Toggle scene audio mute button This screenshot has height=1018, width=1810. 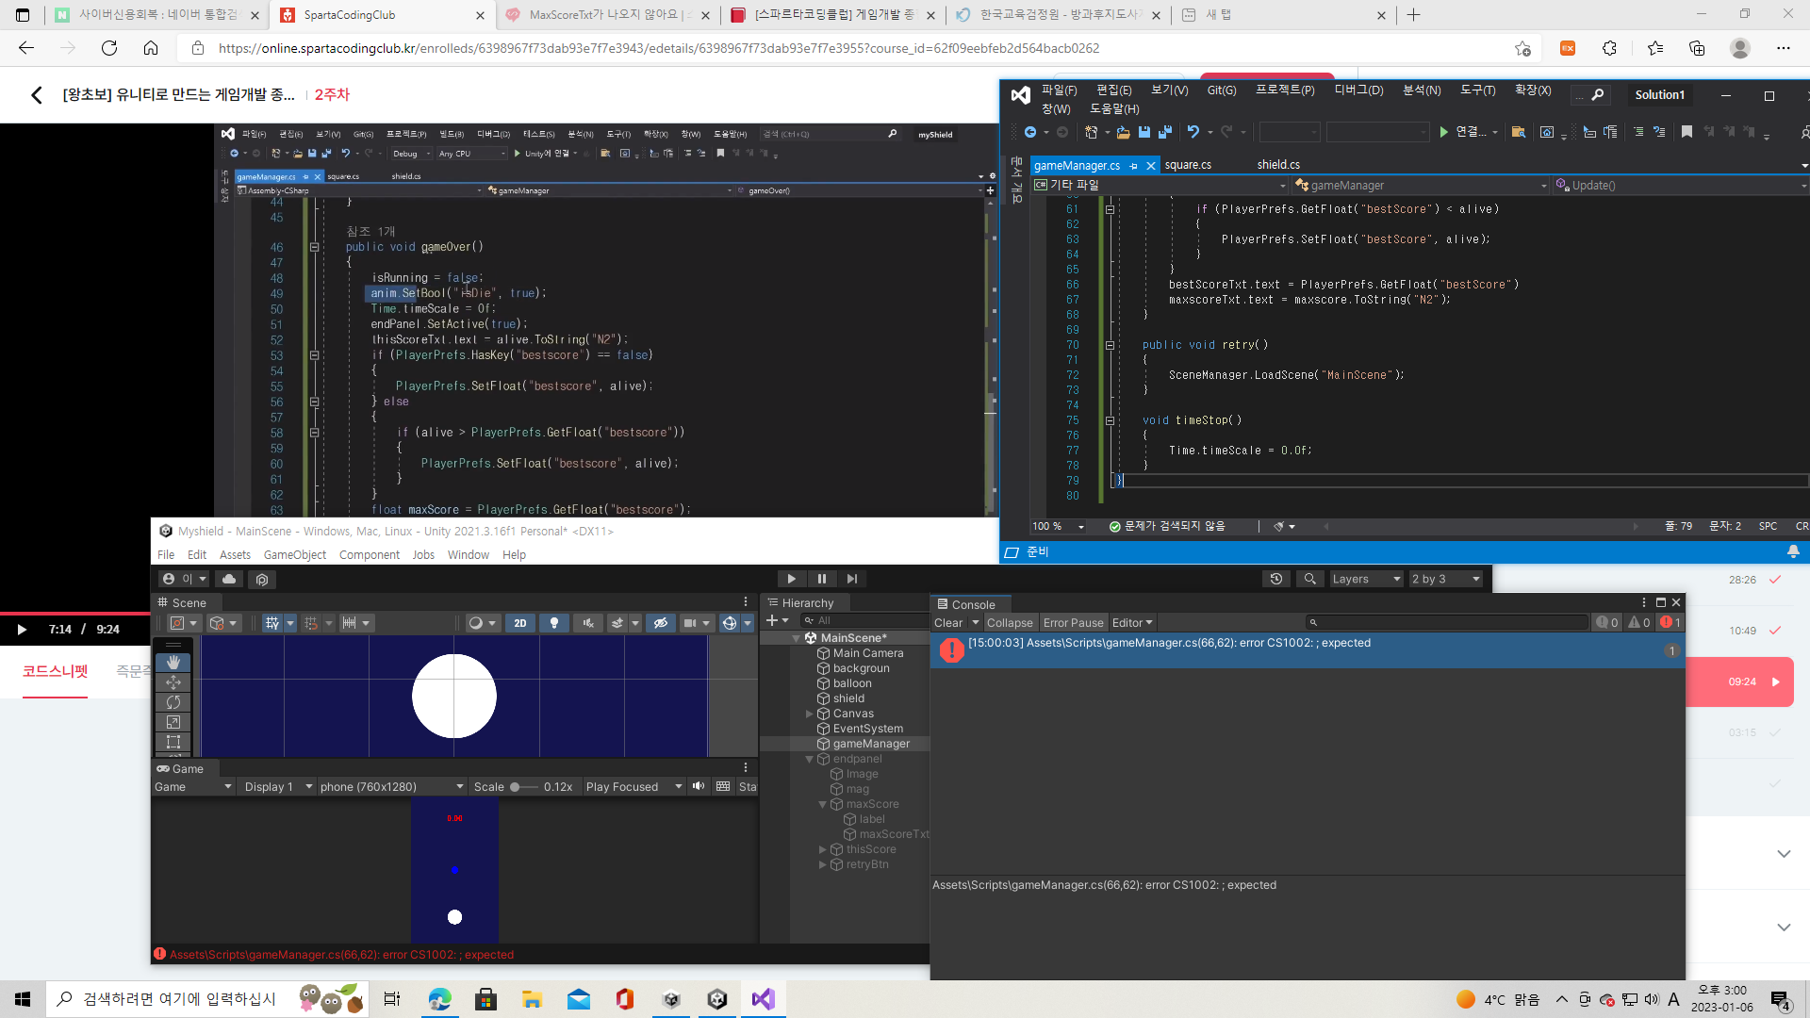[588, 623]
